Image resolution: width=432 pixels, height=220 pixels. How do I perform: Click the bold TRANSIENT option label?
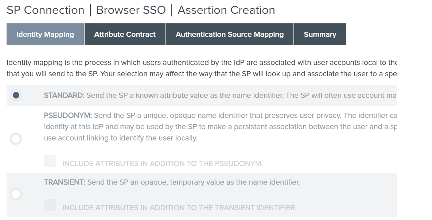(65, 182)
